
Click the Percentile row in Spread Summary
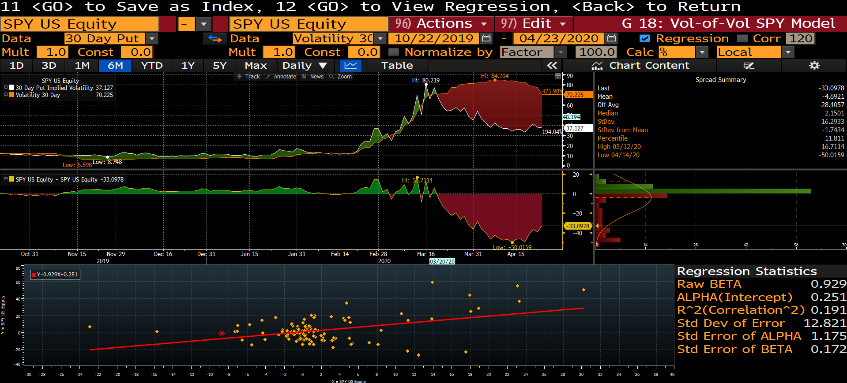[721, 138]
